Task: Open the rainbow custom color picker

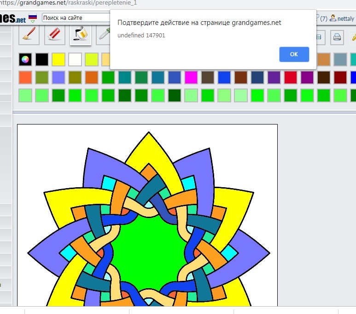Action: click(25, 59)
